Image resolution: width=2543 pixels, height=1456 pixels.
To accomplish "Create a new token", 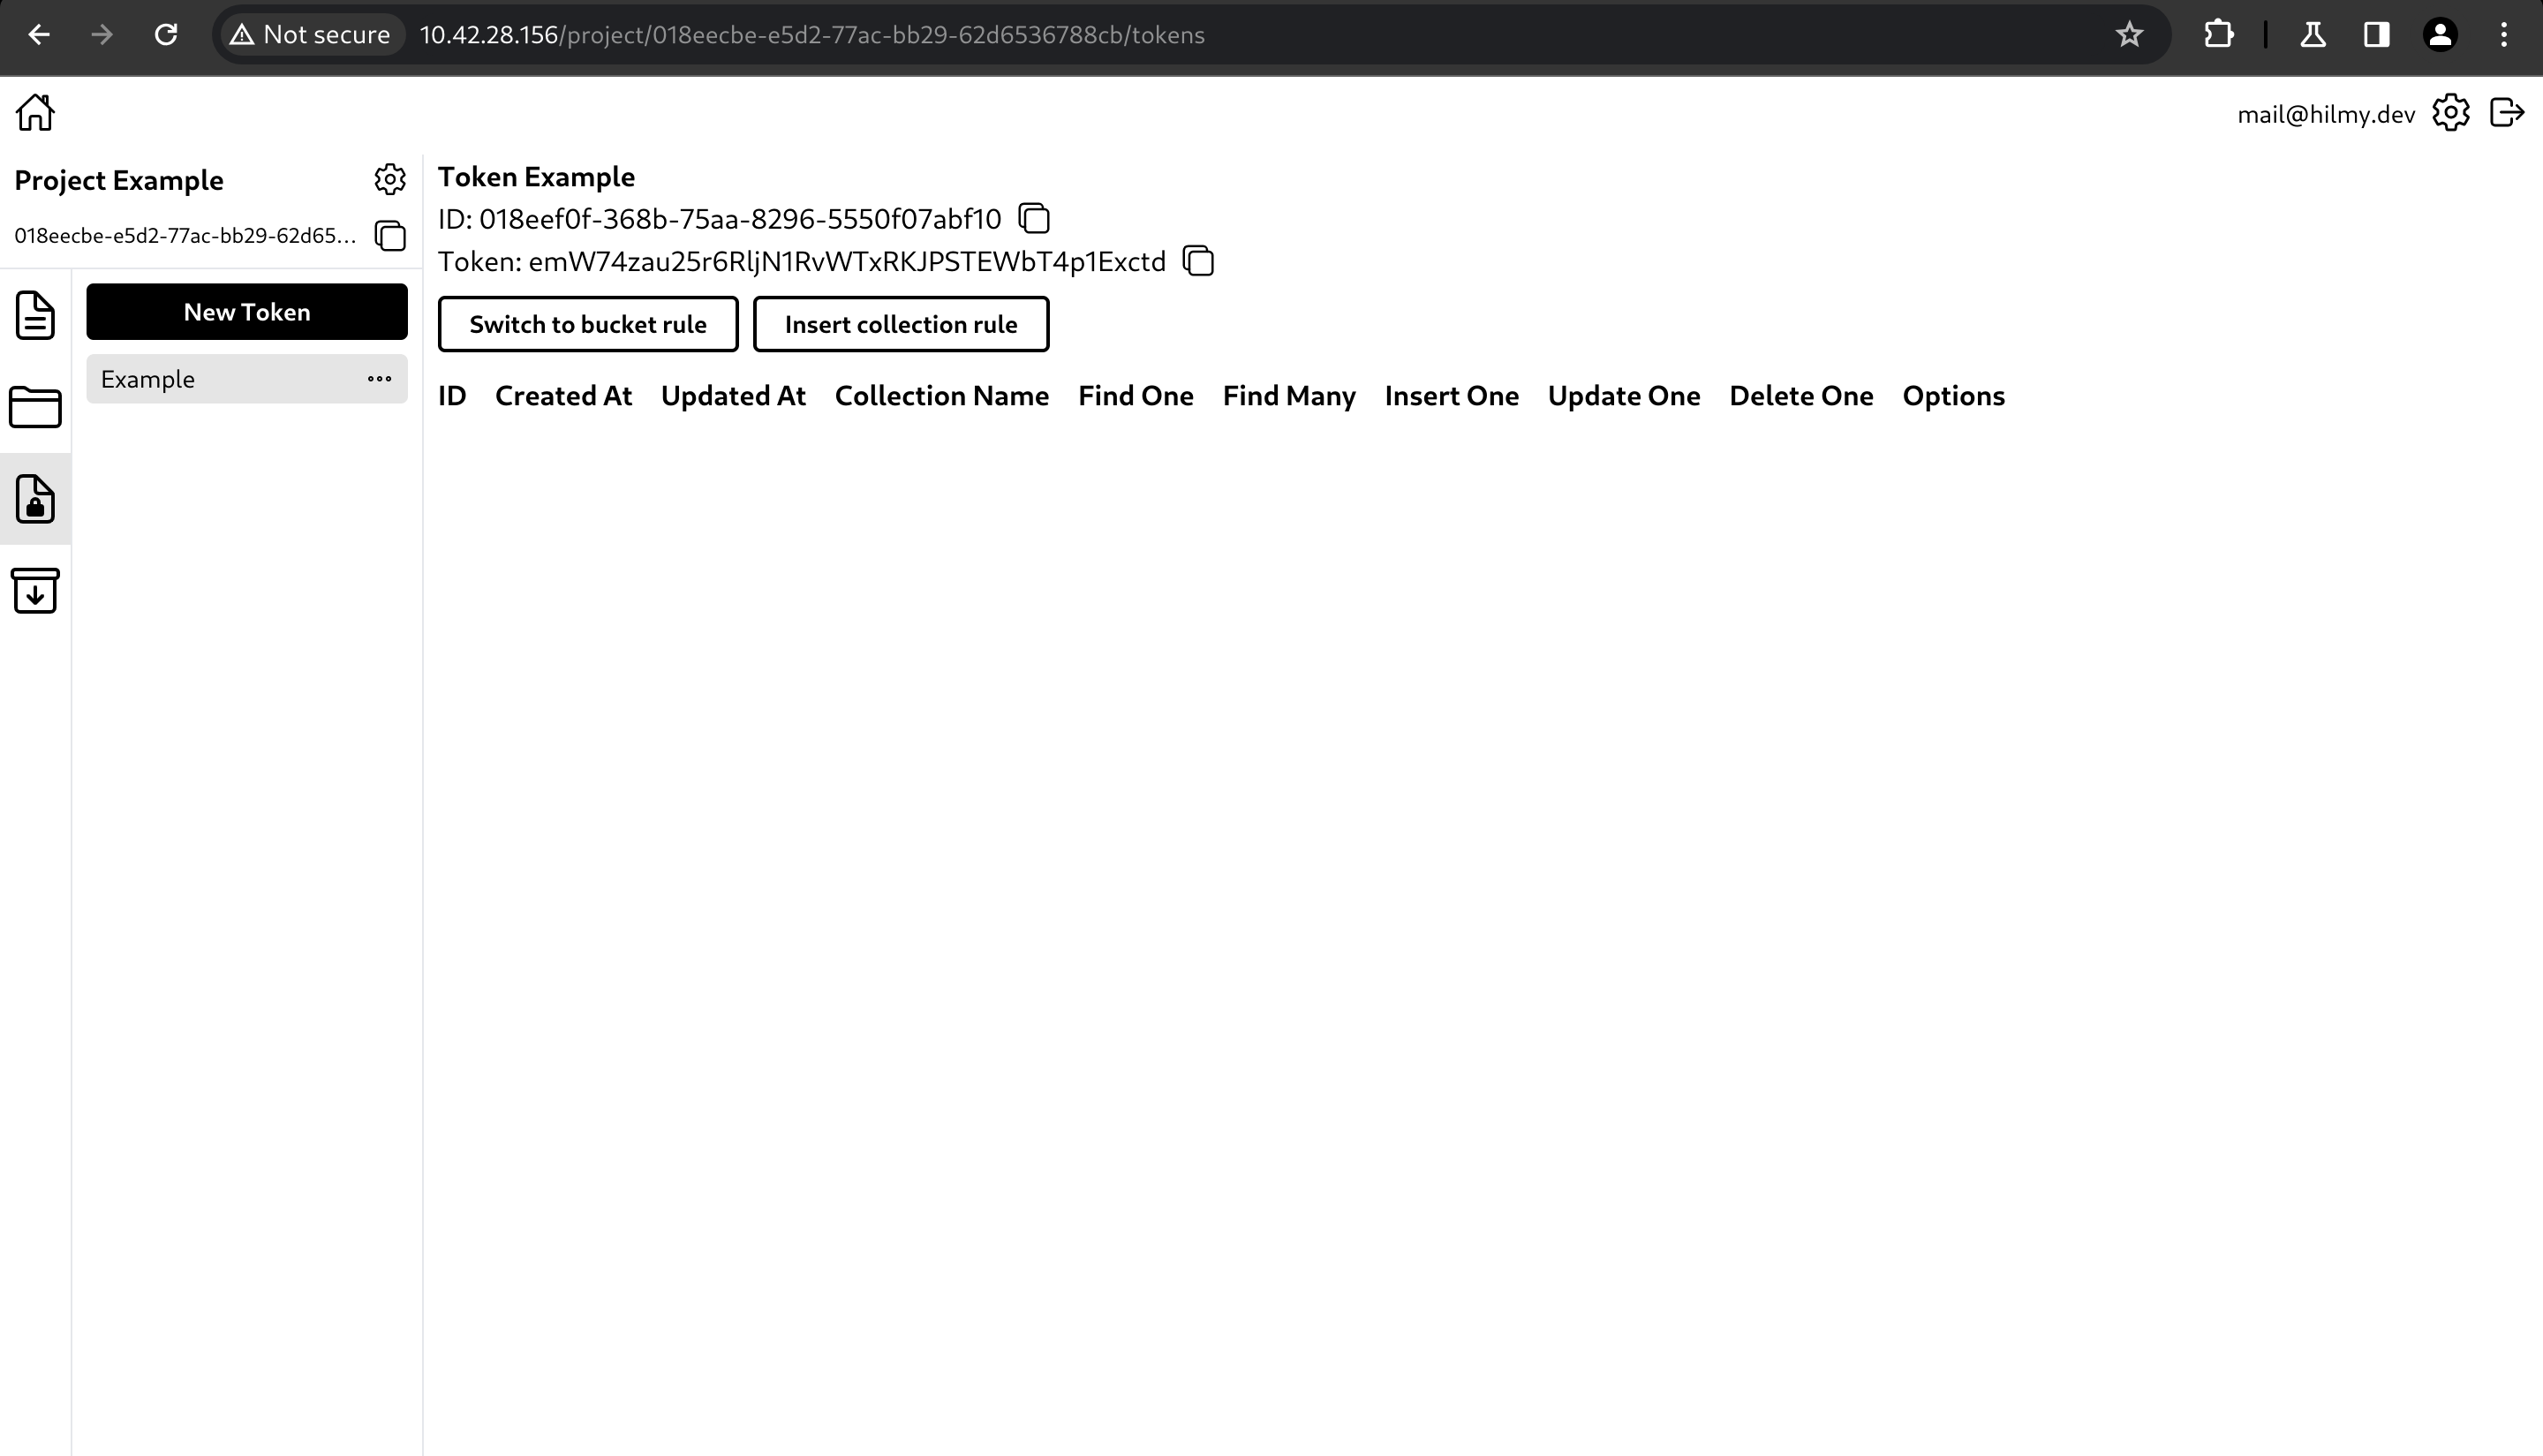I will coord(247,312).
